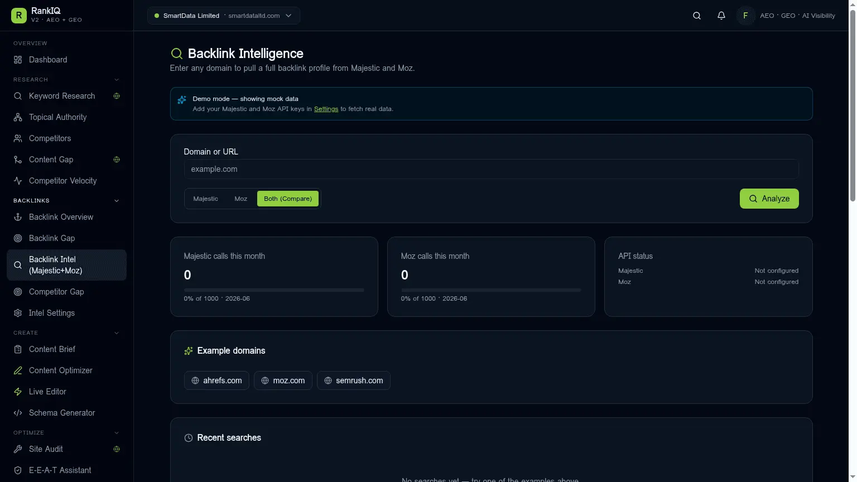
Task: Open Topical Authority page
Action: coord(66,117)
